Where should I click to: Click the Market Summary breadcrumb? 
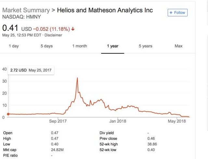26,10
